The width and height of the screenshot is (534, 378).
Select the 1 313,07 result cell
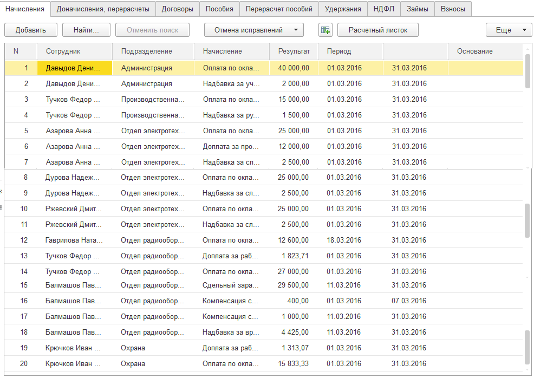click(x=295, y=348)
